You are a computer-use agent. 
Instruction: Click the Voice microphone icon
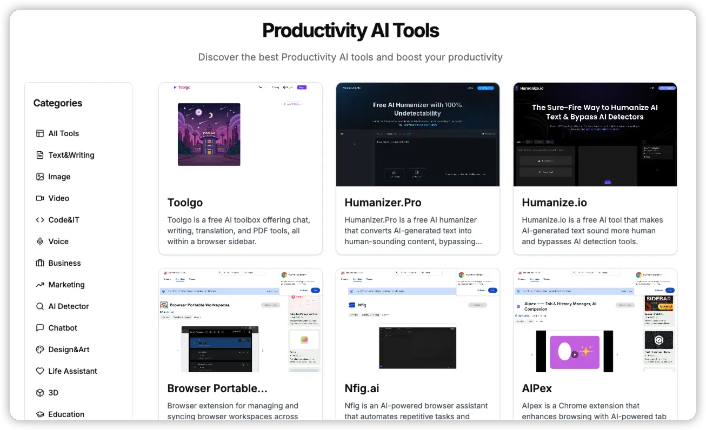pos(40,241)
